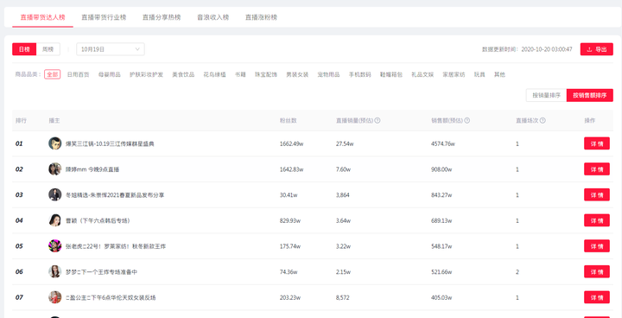Image resolution: width=622 pixels, height=318 pixels.
Task: Click the 粉丝数 column header
Action: (x=288, y=121)
